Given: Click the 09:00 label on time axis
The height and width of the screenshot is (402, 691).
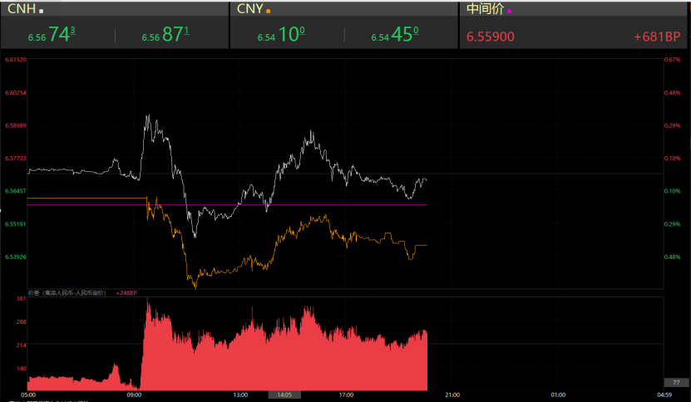Looking at the screenshot, I should click(x=134, y=395).
